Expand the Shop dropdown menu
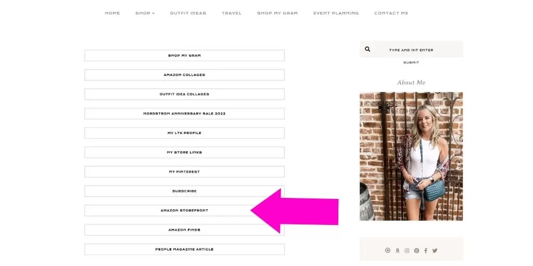The height and width of the screenshot is (266, 533). 145,13
